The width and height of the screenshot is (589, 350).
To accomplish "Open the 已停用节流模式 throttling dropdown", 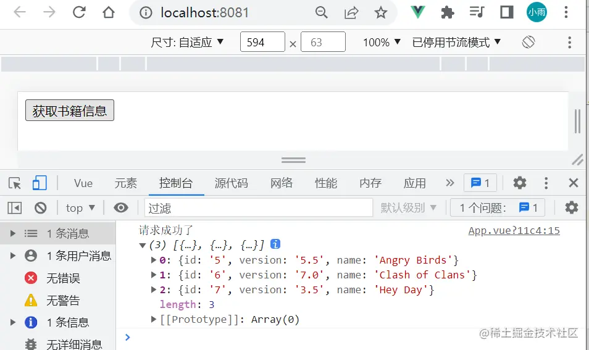I will (457, 42).
